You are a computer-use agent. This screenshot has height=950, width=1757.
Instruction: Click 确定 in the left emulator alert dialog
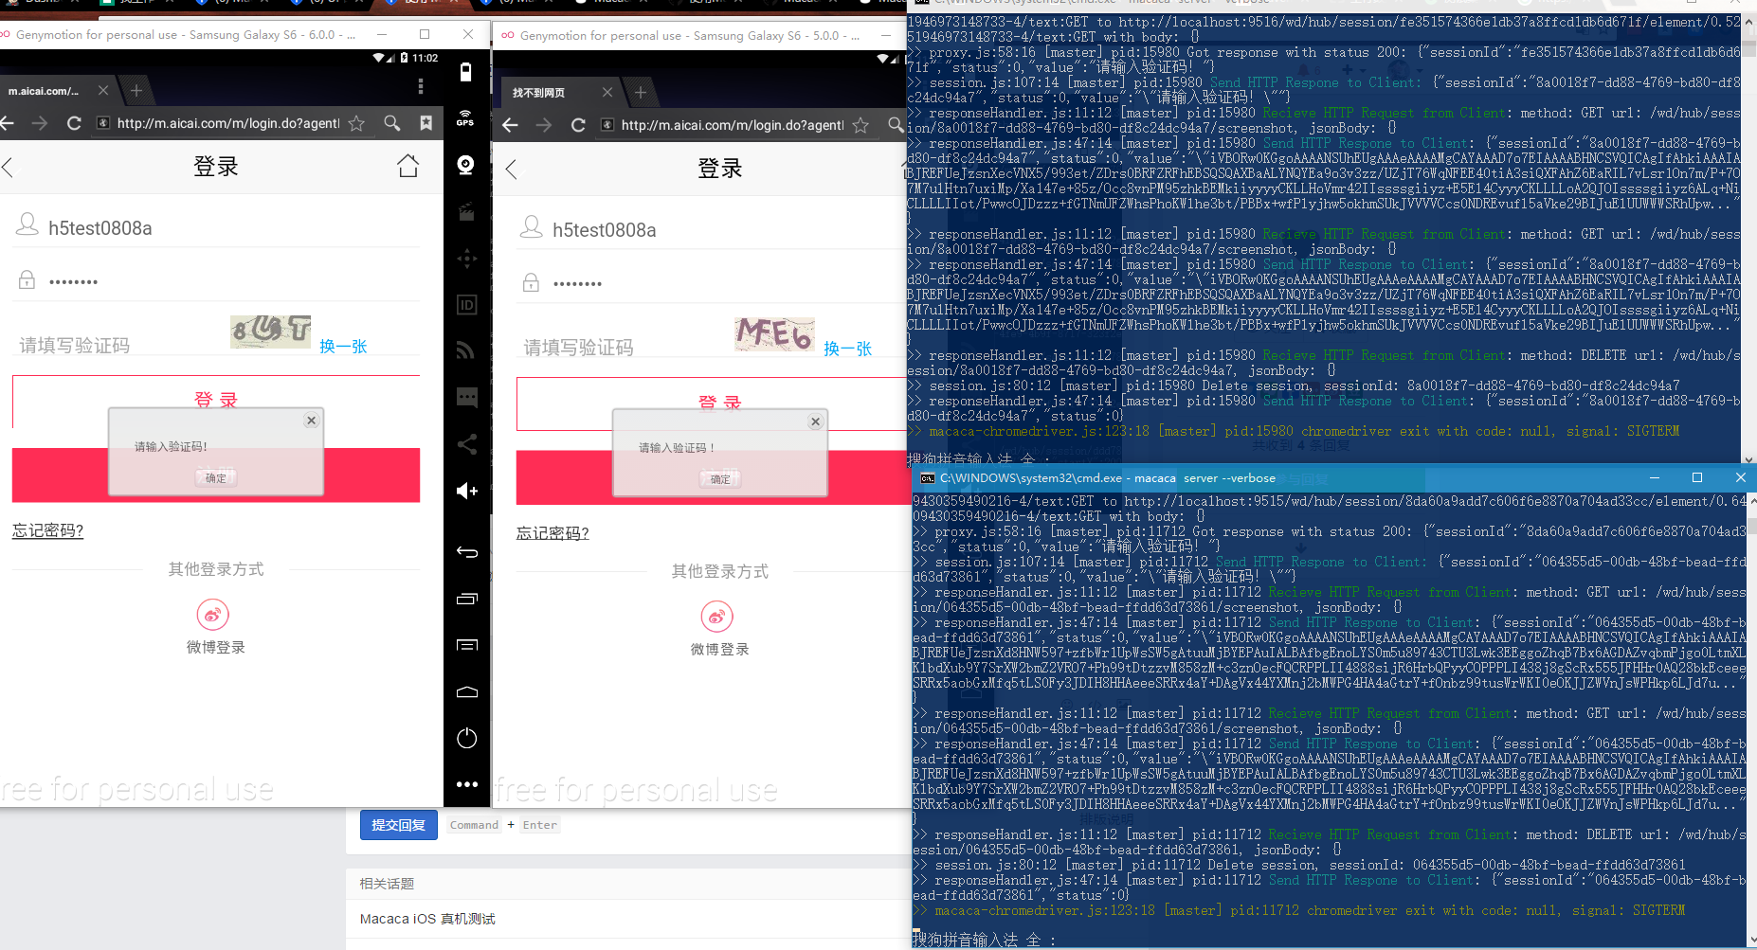(216, 478)
